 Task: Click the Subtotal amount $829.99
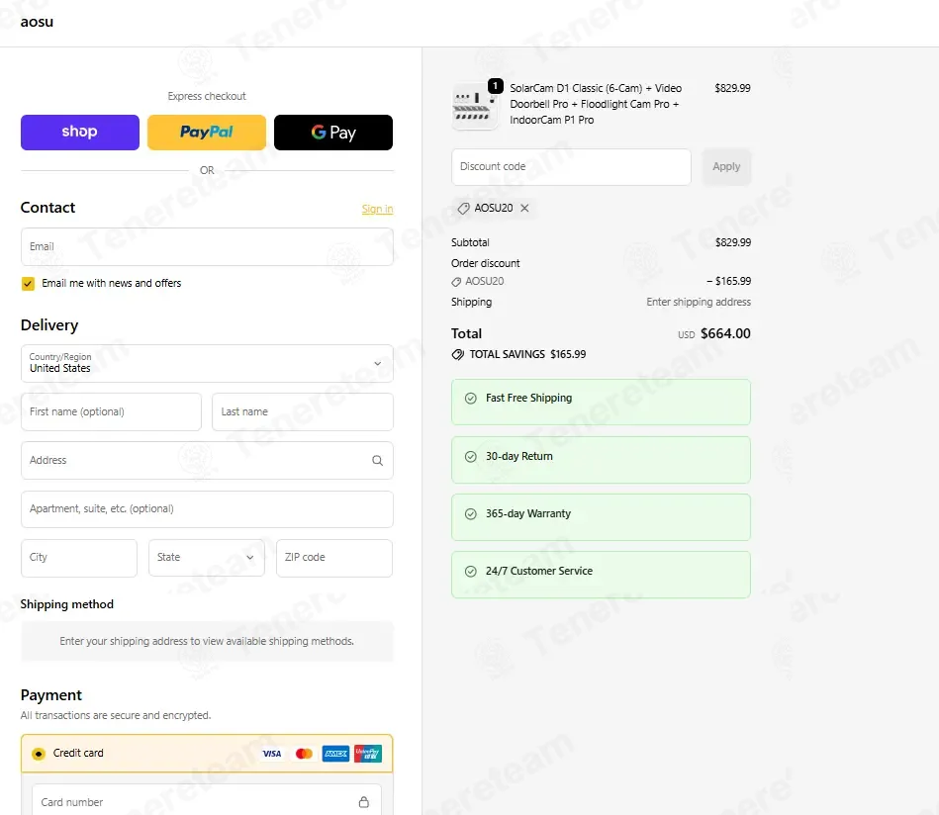tap(733, 242)
